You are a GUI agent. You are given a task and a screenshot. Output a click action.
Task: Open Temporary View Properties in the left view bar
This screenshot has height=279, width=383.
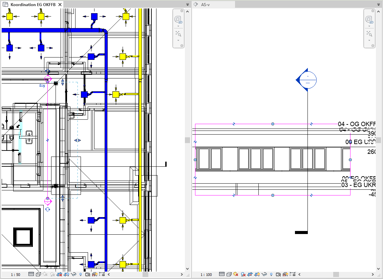tap(88, 275)
